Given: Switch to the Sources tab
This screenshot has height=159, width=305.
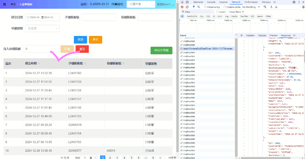Looking at the screenshot, I should 223,2.
